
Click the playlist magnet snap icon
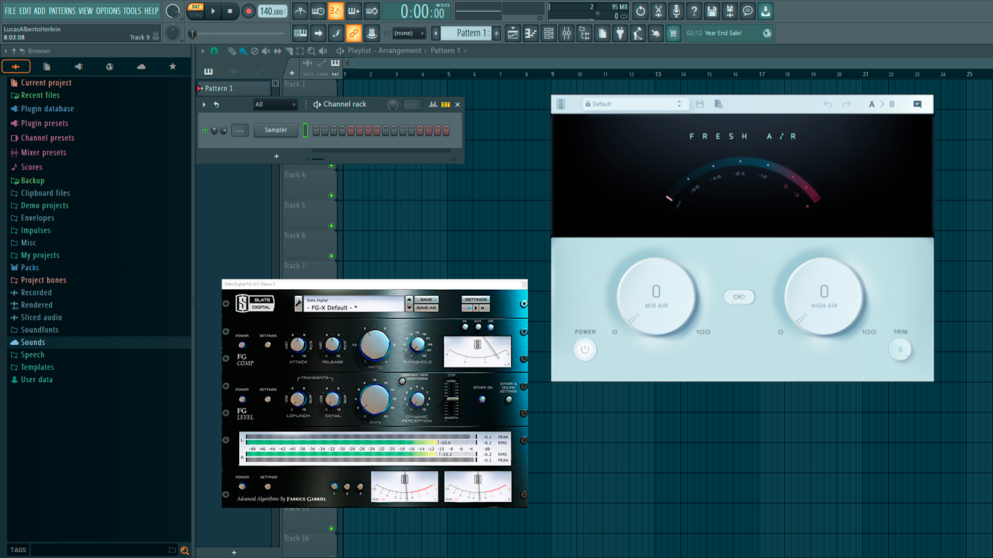214,51
